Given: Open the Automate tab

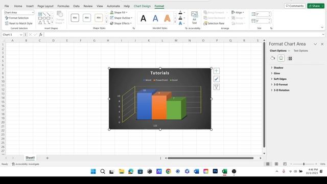Looking at the screenshot, I should tap(113, 6).
